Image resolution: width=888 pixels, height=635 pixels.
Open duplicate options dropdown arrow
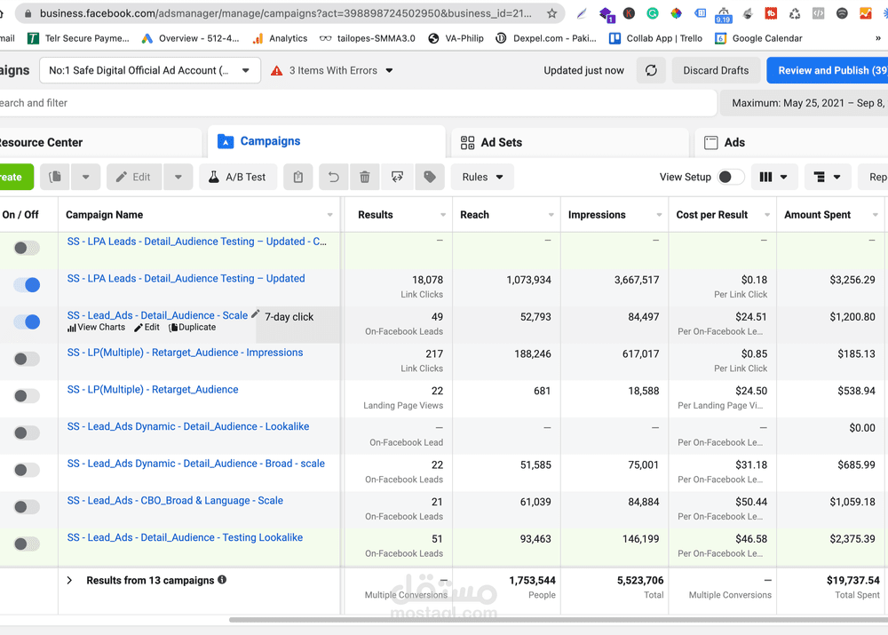point(85,177)
